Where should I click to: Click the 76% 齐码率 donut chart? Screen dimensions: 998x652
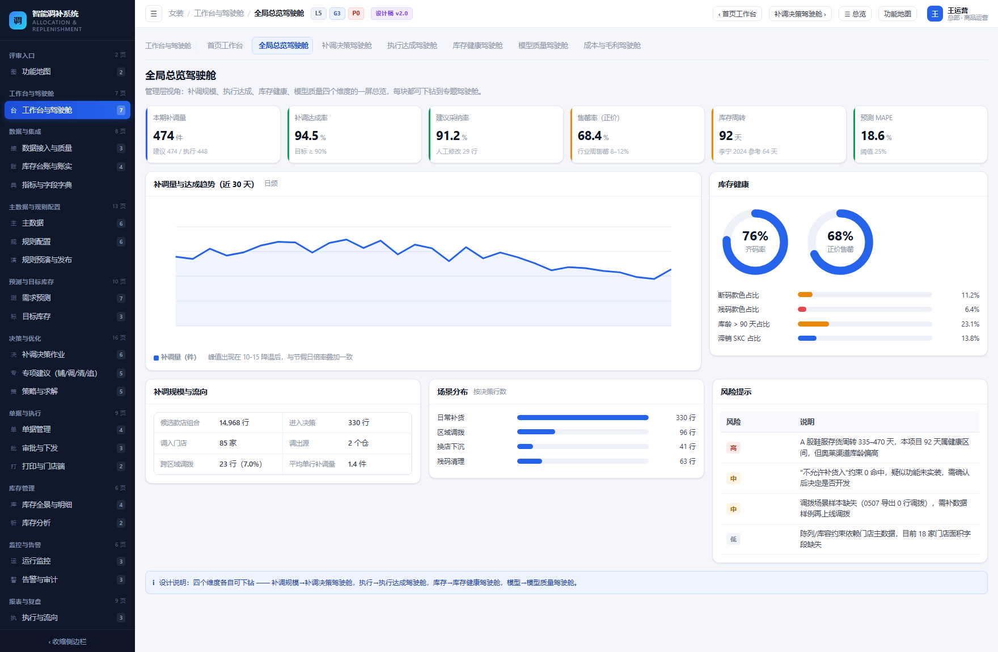point(755,242)
